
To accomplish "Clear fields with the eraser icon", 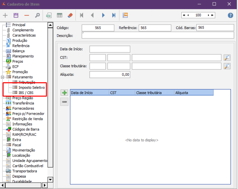I will [x=70, y=15].
